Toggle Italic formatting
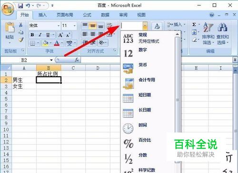The height and width of the screenshot is (173, 238). coord(40,35)
